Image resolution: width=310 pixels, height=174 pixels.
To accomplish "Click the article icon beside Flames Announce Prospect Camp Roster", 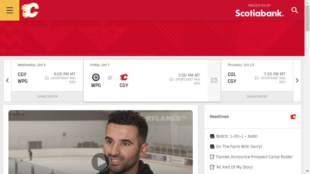I will tap(212, 157).
